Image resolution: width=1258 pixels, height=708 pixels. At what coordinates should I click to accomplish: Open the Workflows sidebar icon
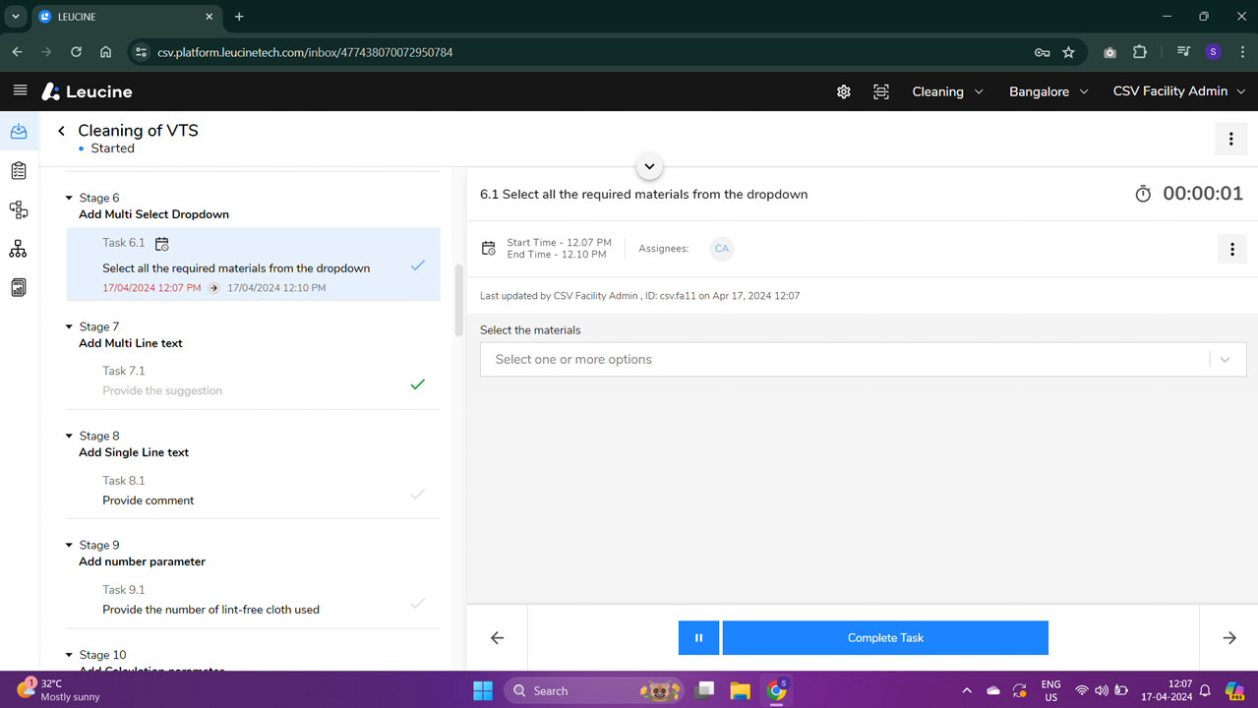click(19, 209)
